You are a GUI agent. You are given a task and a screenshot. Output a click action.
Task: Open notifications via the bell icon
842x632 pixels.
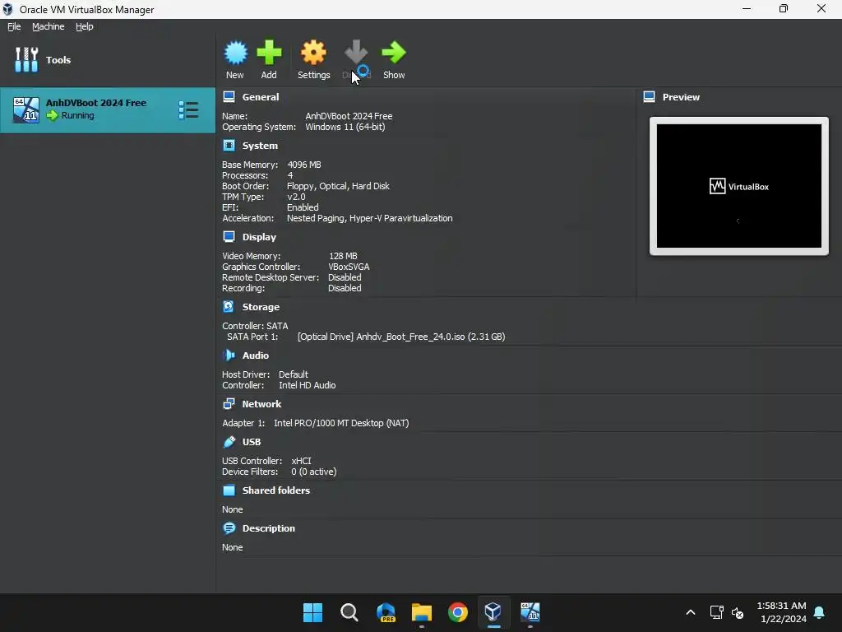pos(819,612)
